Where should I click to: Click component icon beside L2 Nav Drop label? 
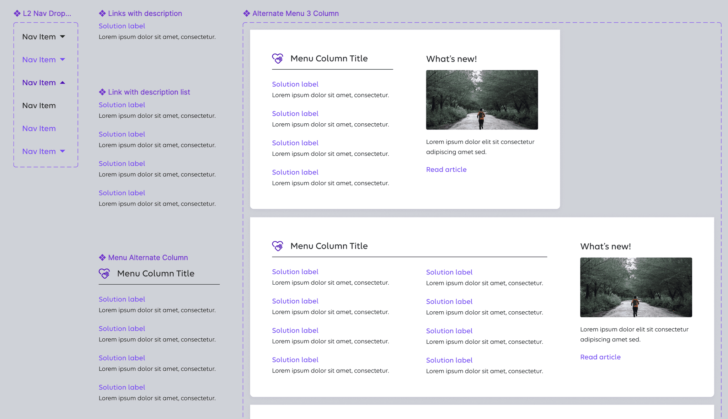(17, 14)
